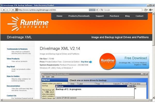Open Documentation sidebar link
This screenshot has width=155, height=103.
tap(13, 86)
